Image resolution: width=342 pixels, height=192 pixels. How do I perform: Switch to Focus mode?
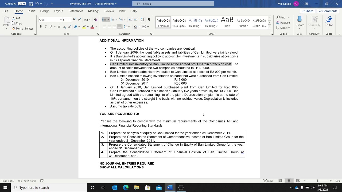point(268,181)
